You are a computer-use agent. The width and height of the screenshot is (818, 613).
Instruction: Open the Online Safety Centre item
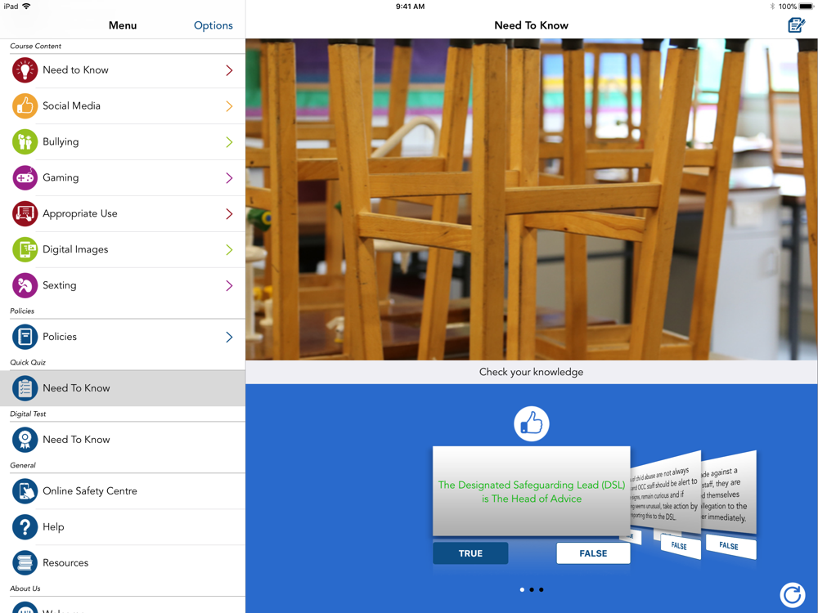[123, 491]
